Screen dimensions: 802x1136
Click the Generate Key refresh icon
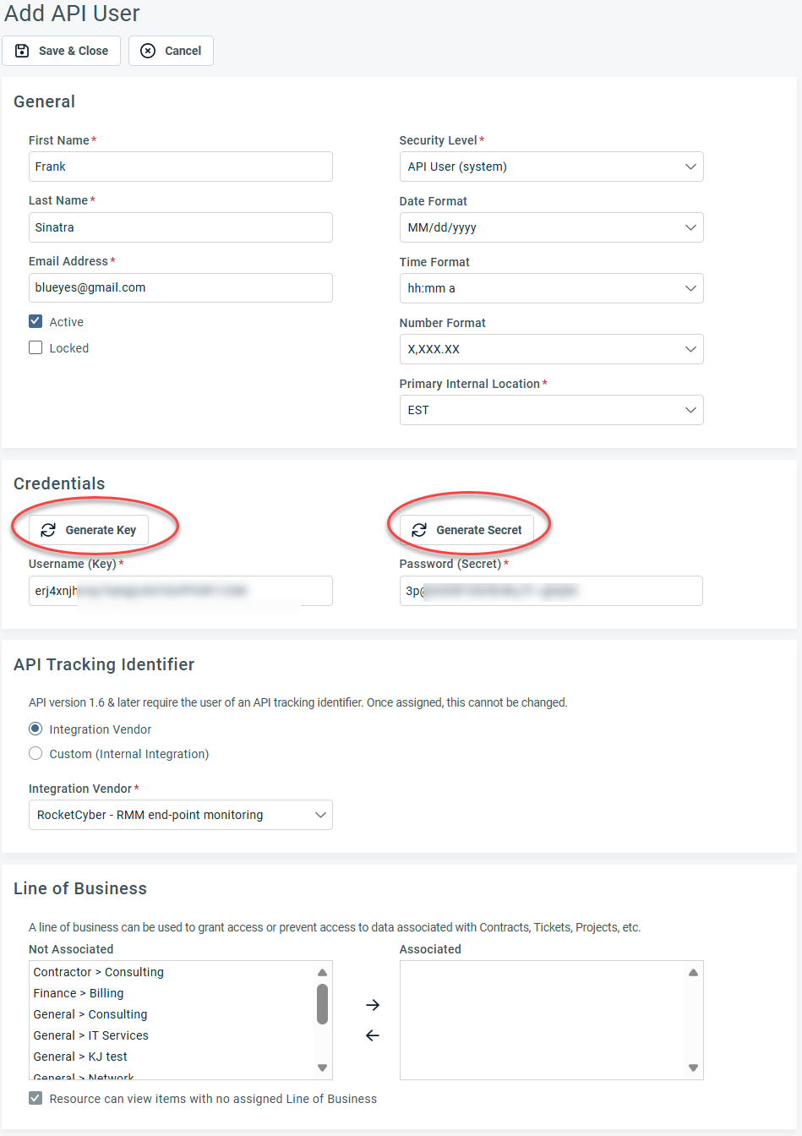(x=48, y=530)
